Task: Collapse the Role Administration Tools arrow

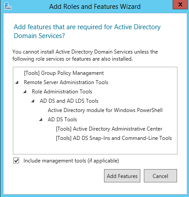Action: tap(25, 92)
